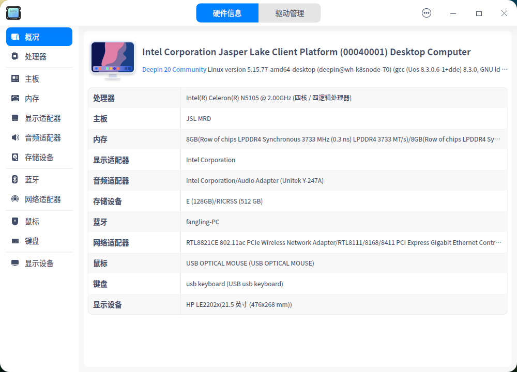Select 蓝牙 in the sidebar

point(39,179)
